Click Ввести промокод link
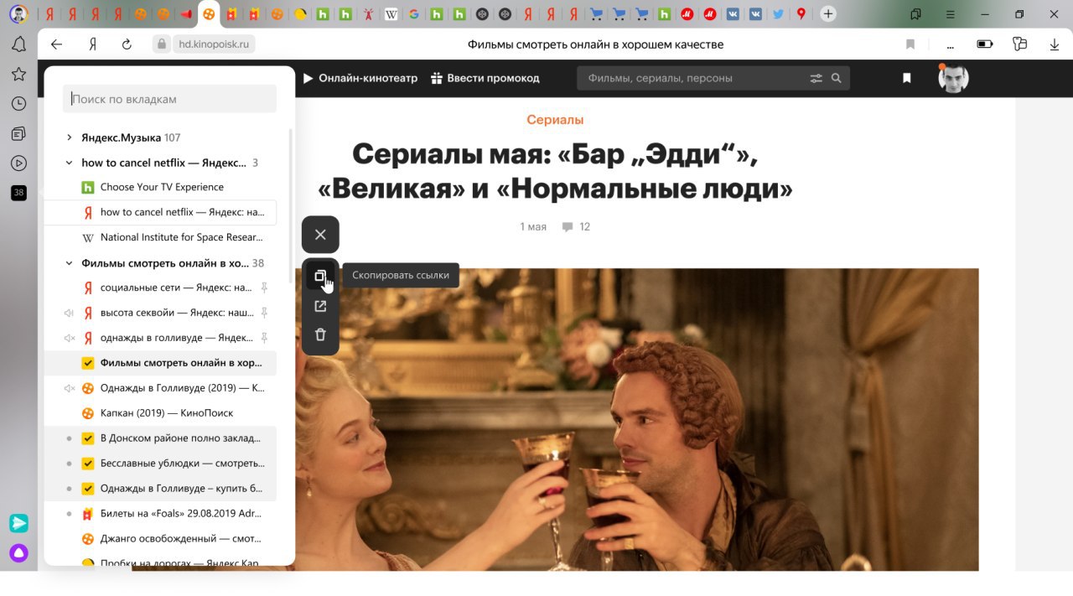 click(x=485, y=78)
